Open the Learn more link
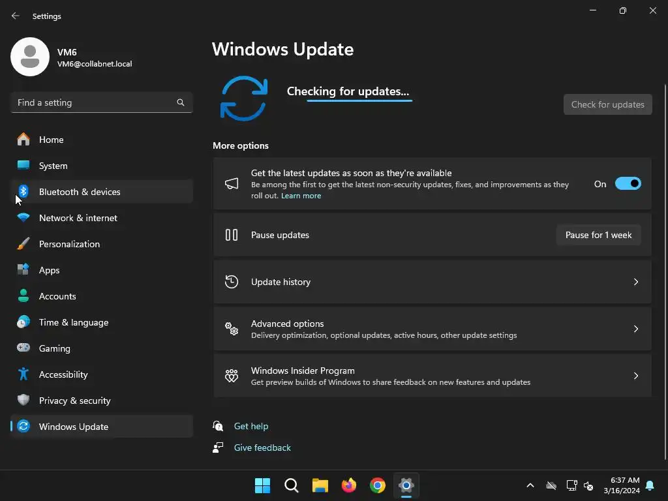 (301, 196)
